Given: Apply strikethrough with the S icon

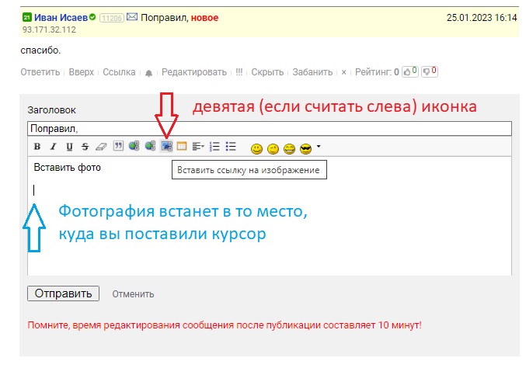Looking at the screenshot, I should 85,147.
